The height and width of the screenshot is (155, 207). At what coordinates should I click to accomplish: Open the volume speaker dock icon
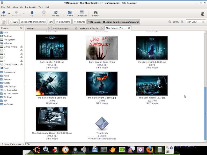click(x=84, y=150)
